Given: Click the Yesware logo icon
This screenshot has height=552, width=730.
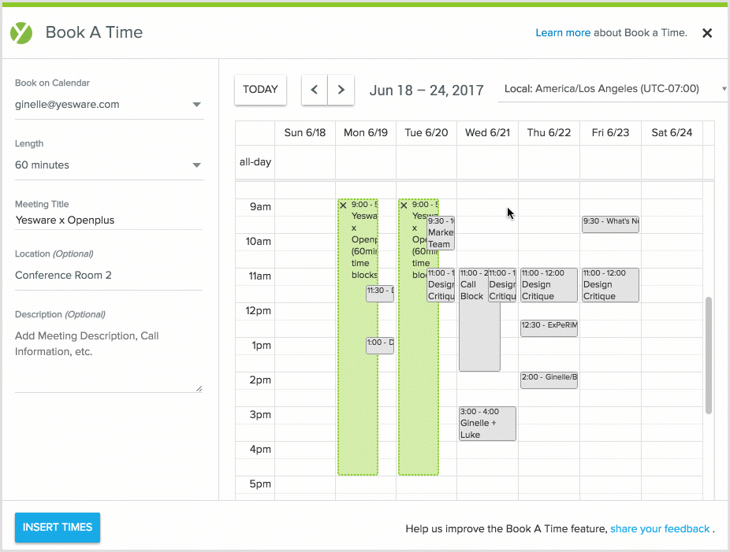Looking at the screenshot, I should pos(20,32).
